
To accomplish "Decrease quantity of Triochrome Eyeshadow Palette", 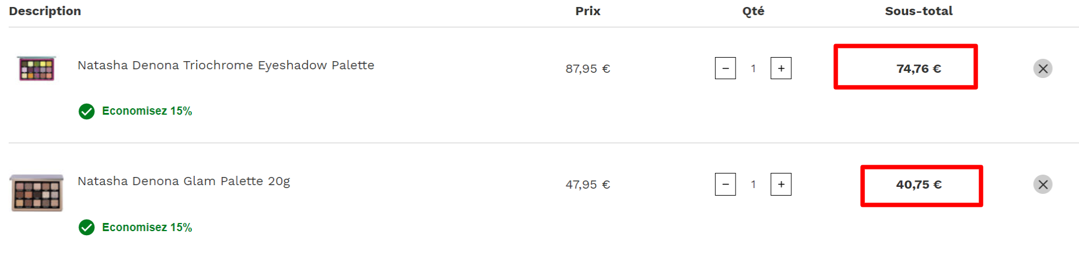I will (x=725, y=68).
